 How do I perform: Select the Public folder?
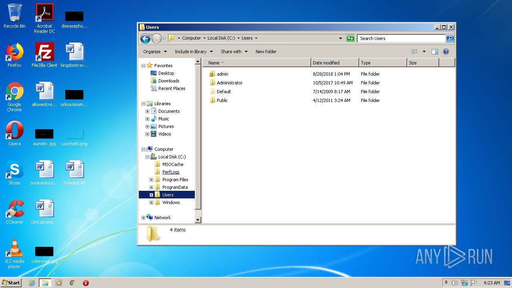click(218, 100)
